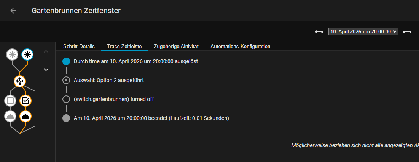Move to next step with down chevron

pos(46,70)
